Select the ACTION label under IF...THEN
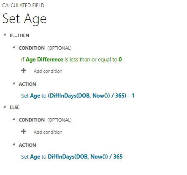187x175 pixels. tap(27, 84)
